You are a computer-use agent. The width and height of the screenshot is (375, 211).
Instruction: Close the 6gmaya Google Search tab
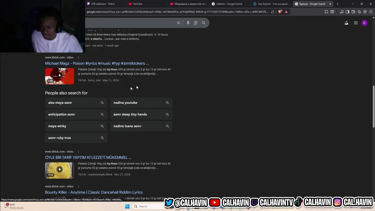(330, 4)
